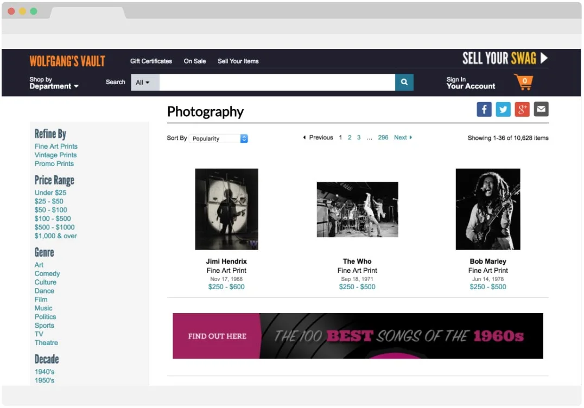
Task: Click The Who title link
Action: click(357, 262)
